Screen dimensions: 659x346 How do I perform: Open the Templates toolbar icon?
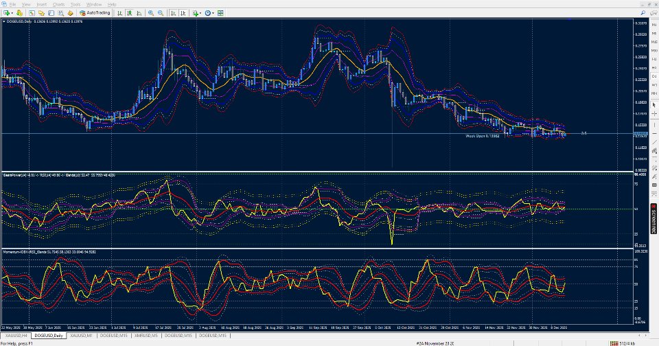(220, 13)
